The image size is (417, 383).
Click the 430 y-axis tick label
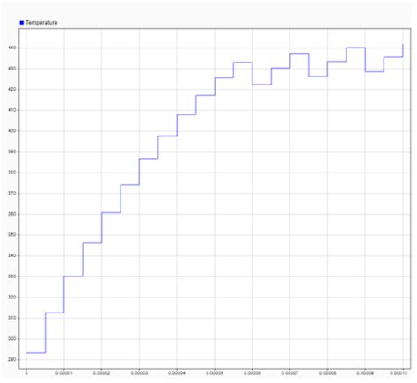[11, 69]
